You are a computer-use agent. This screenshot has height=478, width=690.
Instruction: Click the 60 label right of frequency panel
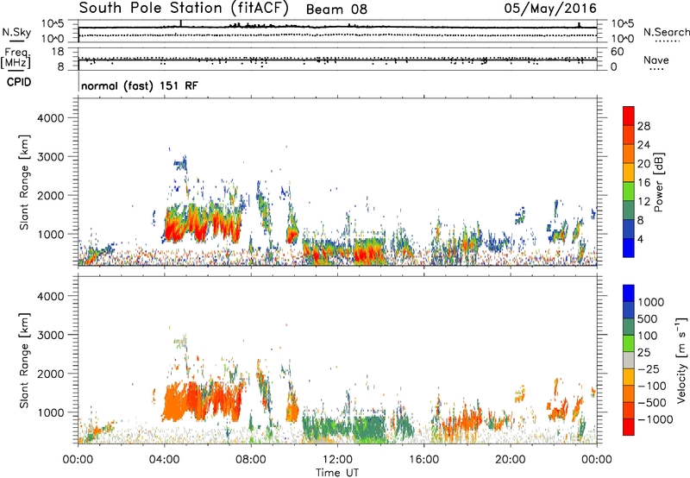617,52
